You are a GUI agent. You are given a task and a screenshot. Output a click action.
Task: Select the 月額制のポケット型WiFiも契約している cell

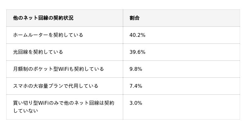click(65, 69)
